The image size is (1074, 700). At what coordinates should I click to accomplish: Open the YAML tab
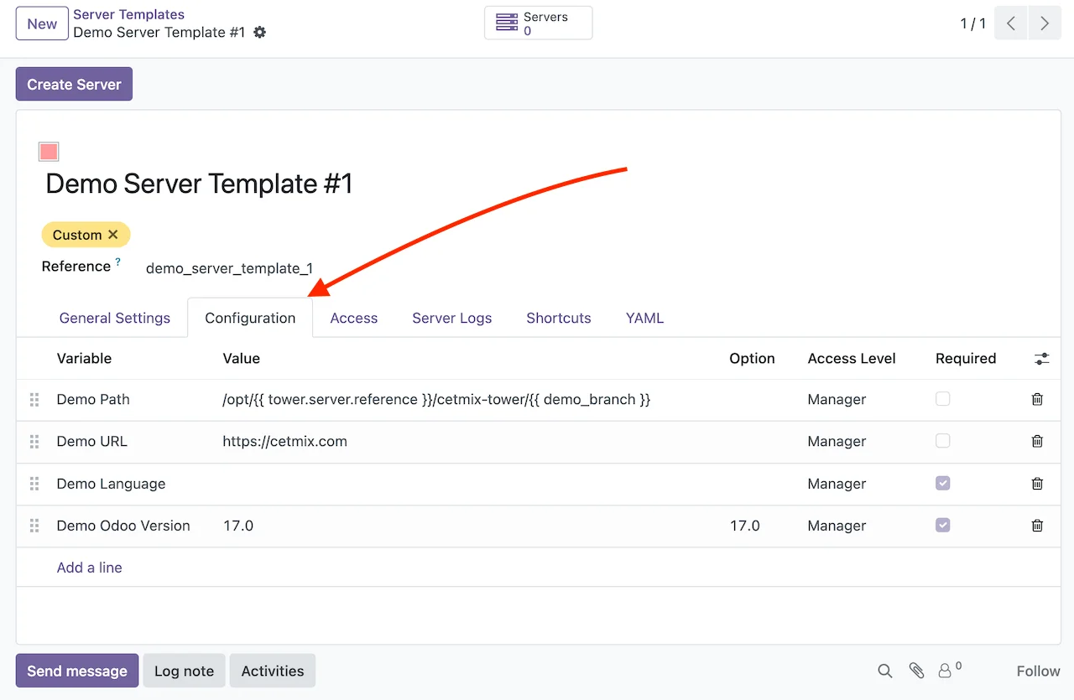pyautogui.click(x=644, y=319)
